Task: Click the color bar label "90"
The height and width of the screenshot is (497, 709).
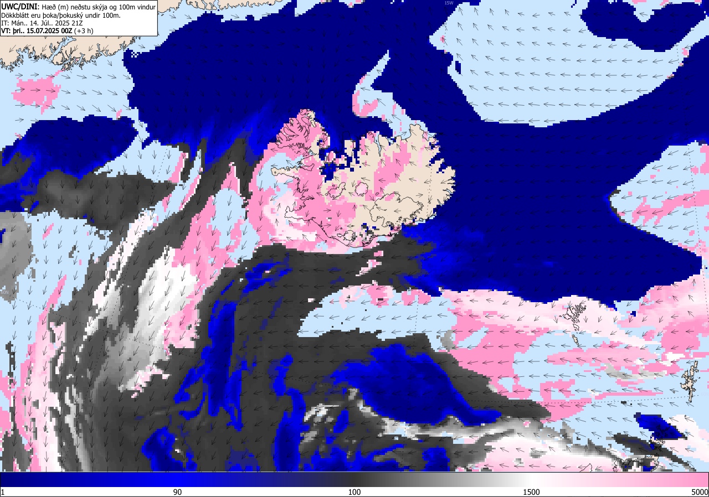Action: [x=177, y=492]
